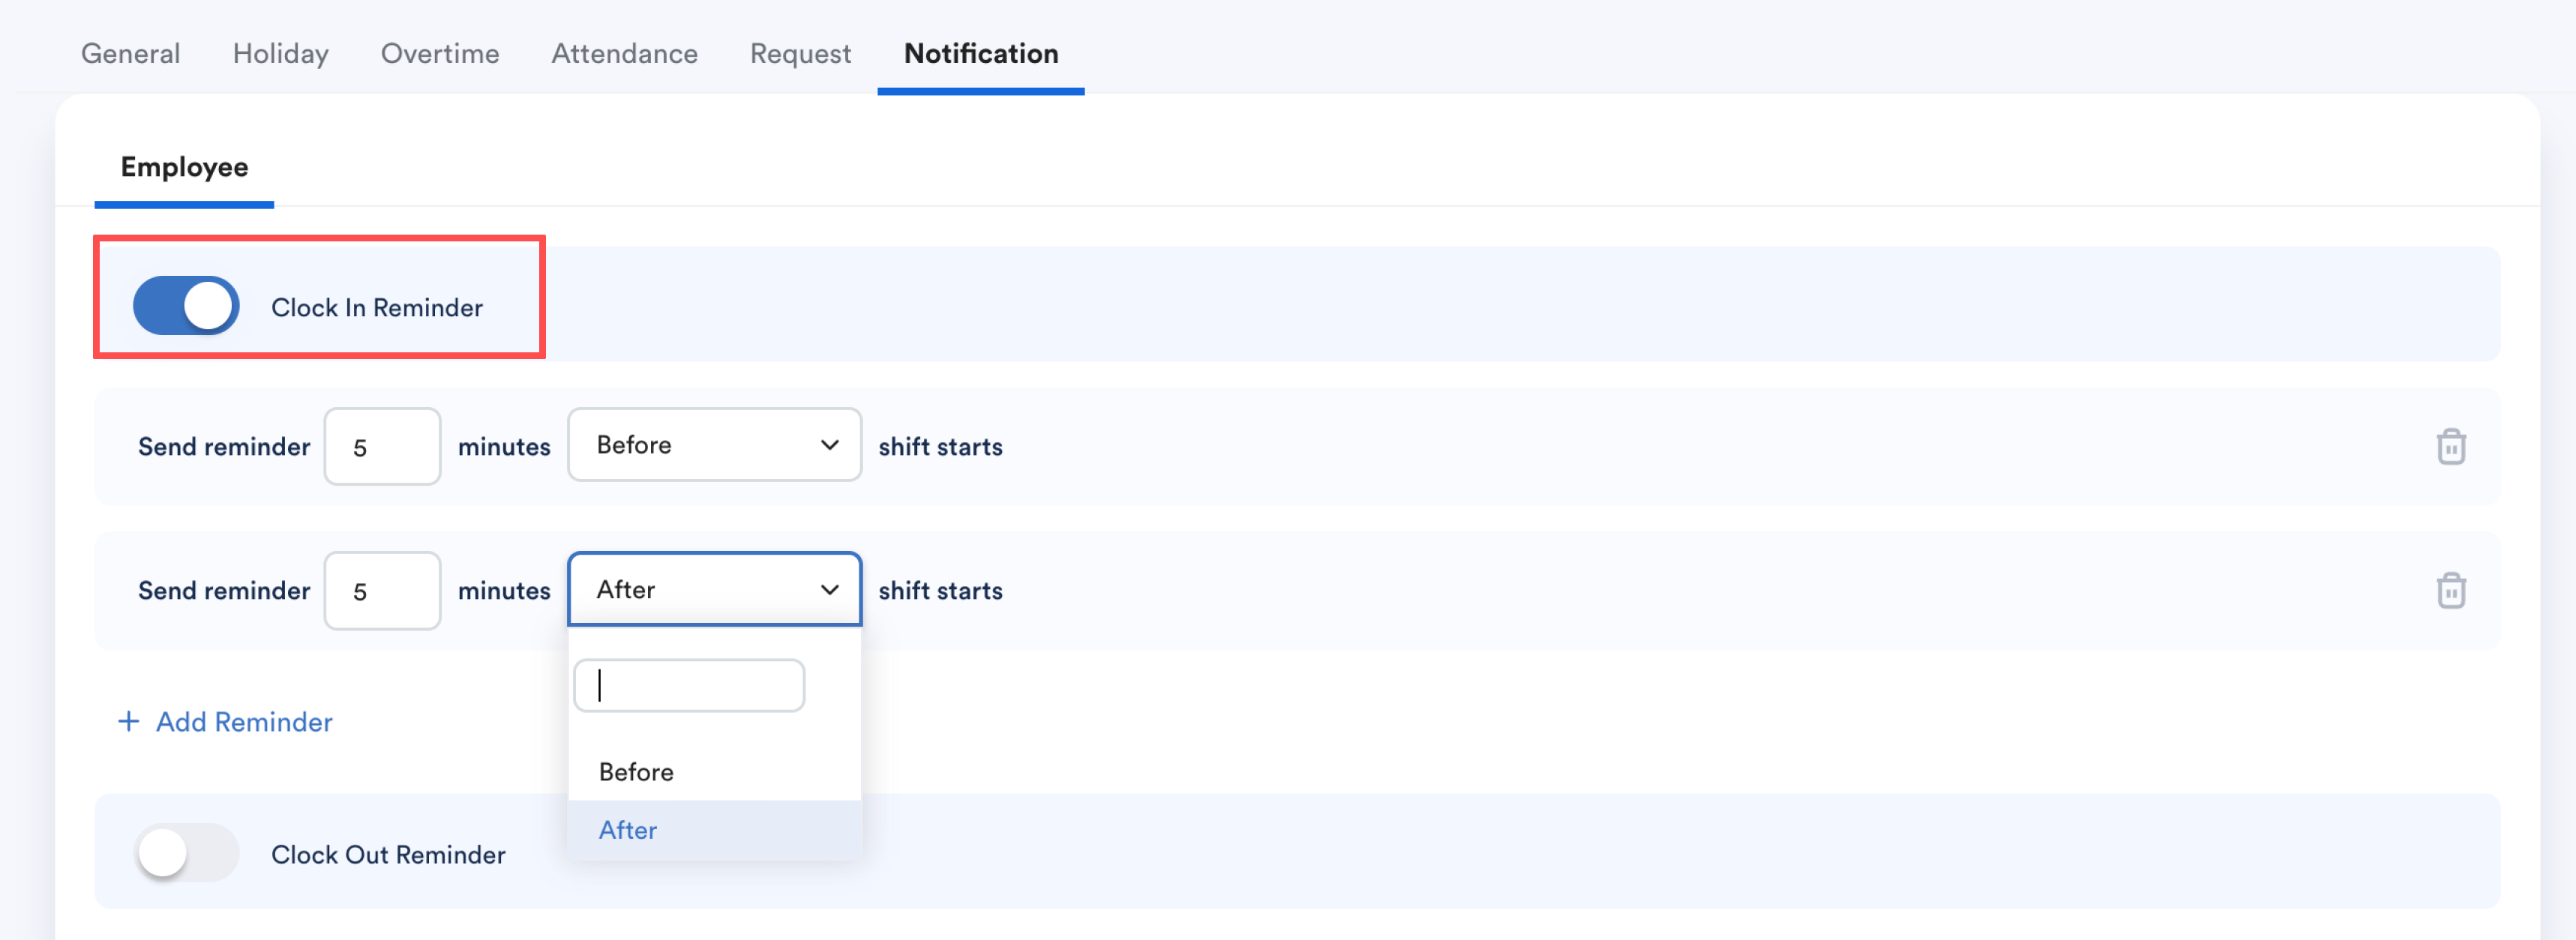This screenshot has width=2576, height=940.
Task: Click the Add Reminder link
Action: (x=244, y=721)
